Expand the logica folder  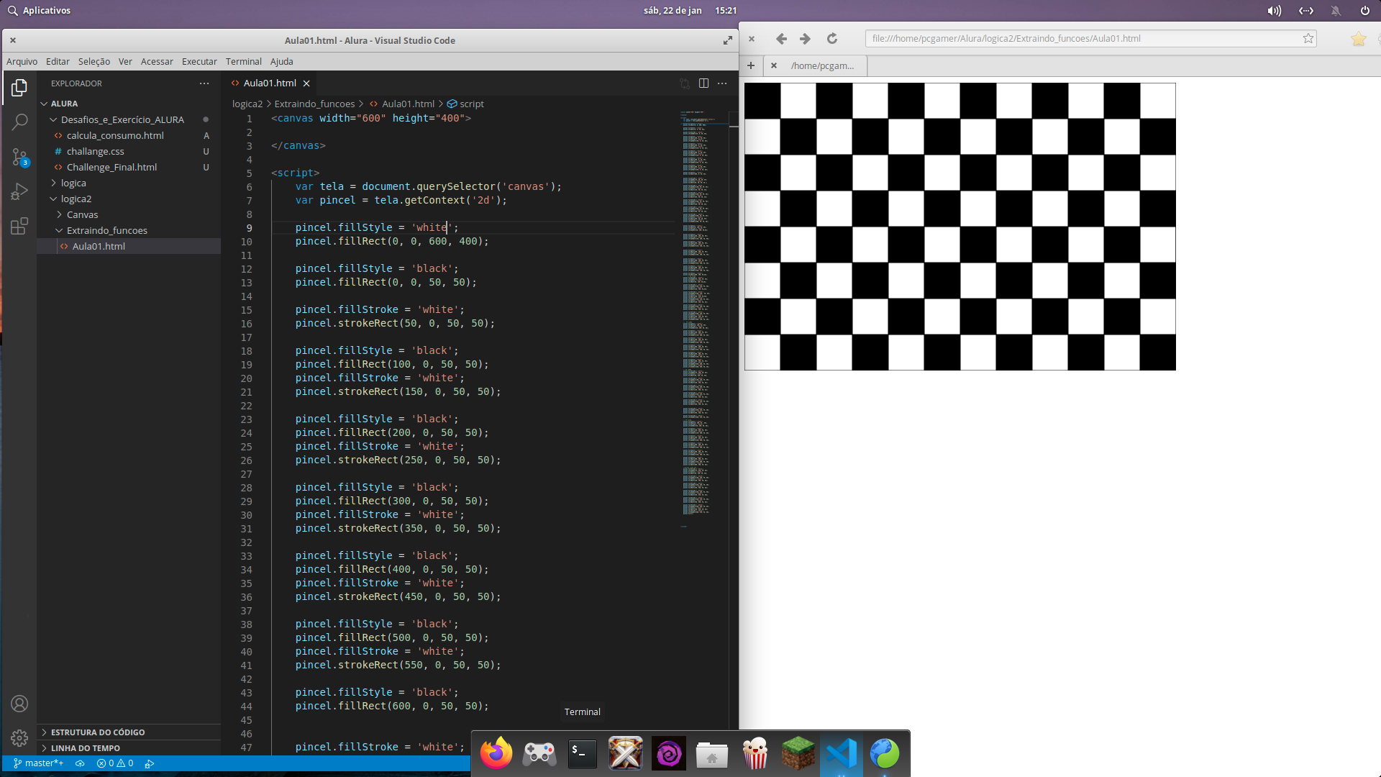73,183
